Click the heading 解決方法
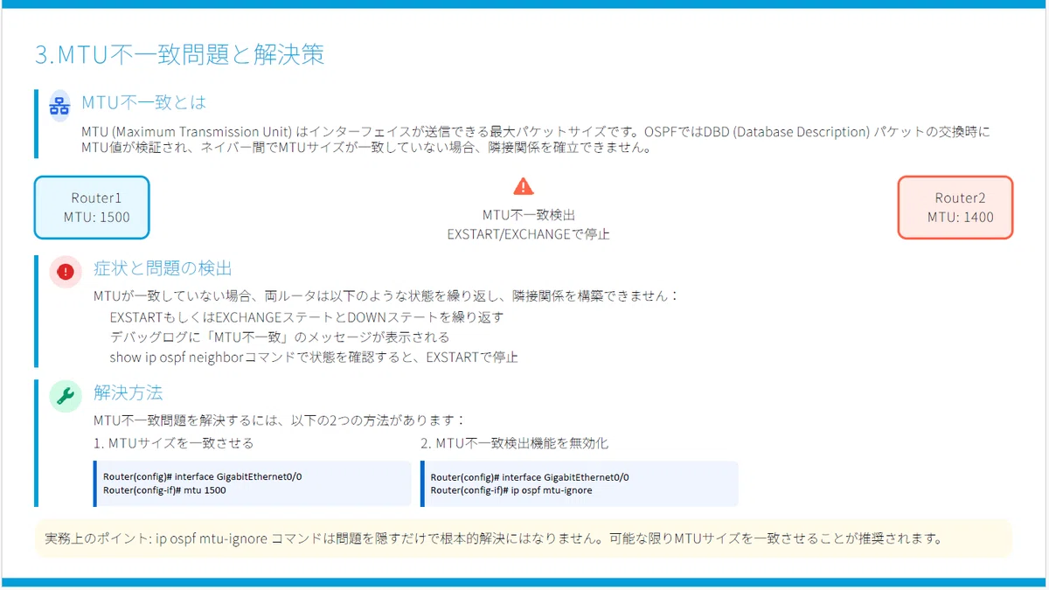This screenshot has width=1049, height=590. [x=129, y=393]
